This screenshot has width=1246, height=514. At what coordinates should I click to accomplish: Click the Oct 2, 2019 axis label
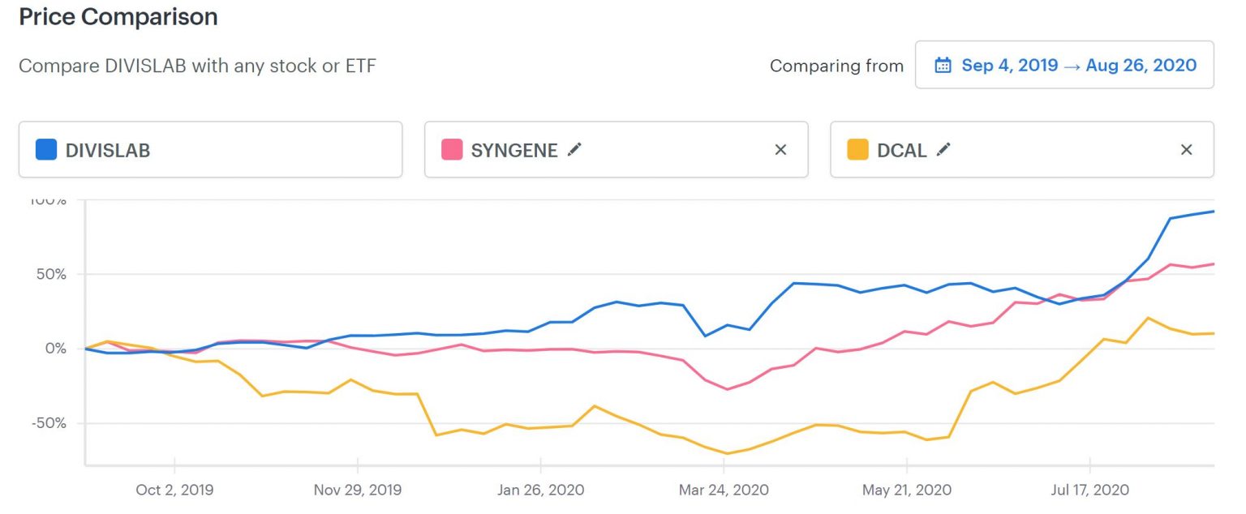coord(175,490)
